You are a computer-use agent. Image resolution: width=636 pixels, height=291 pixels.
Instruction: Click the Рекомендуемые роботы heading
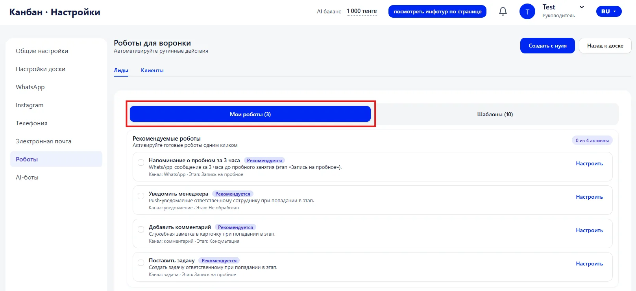pos(166,139)
